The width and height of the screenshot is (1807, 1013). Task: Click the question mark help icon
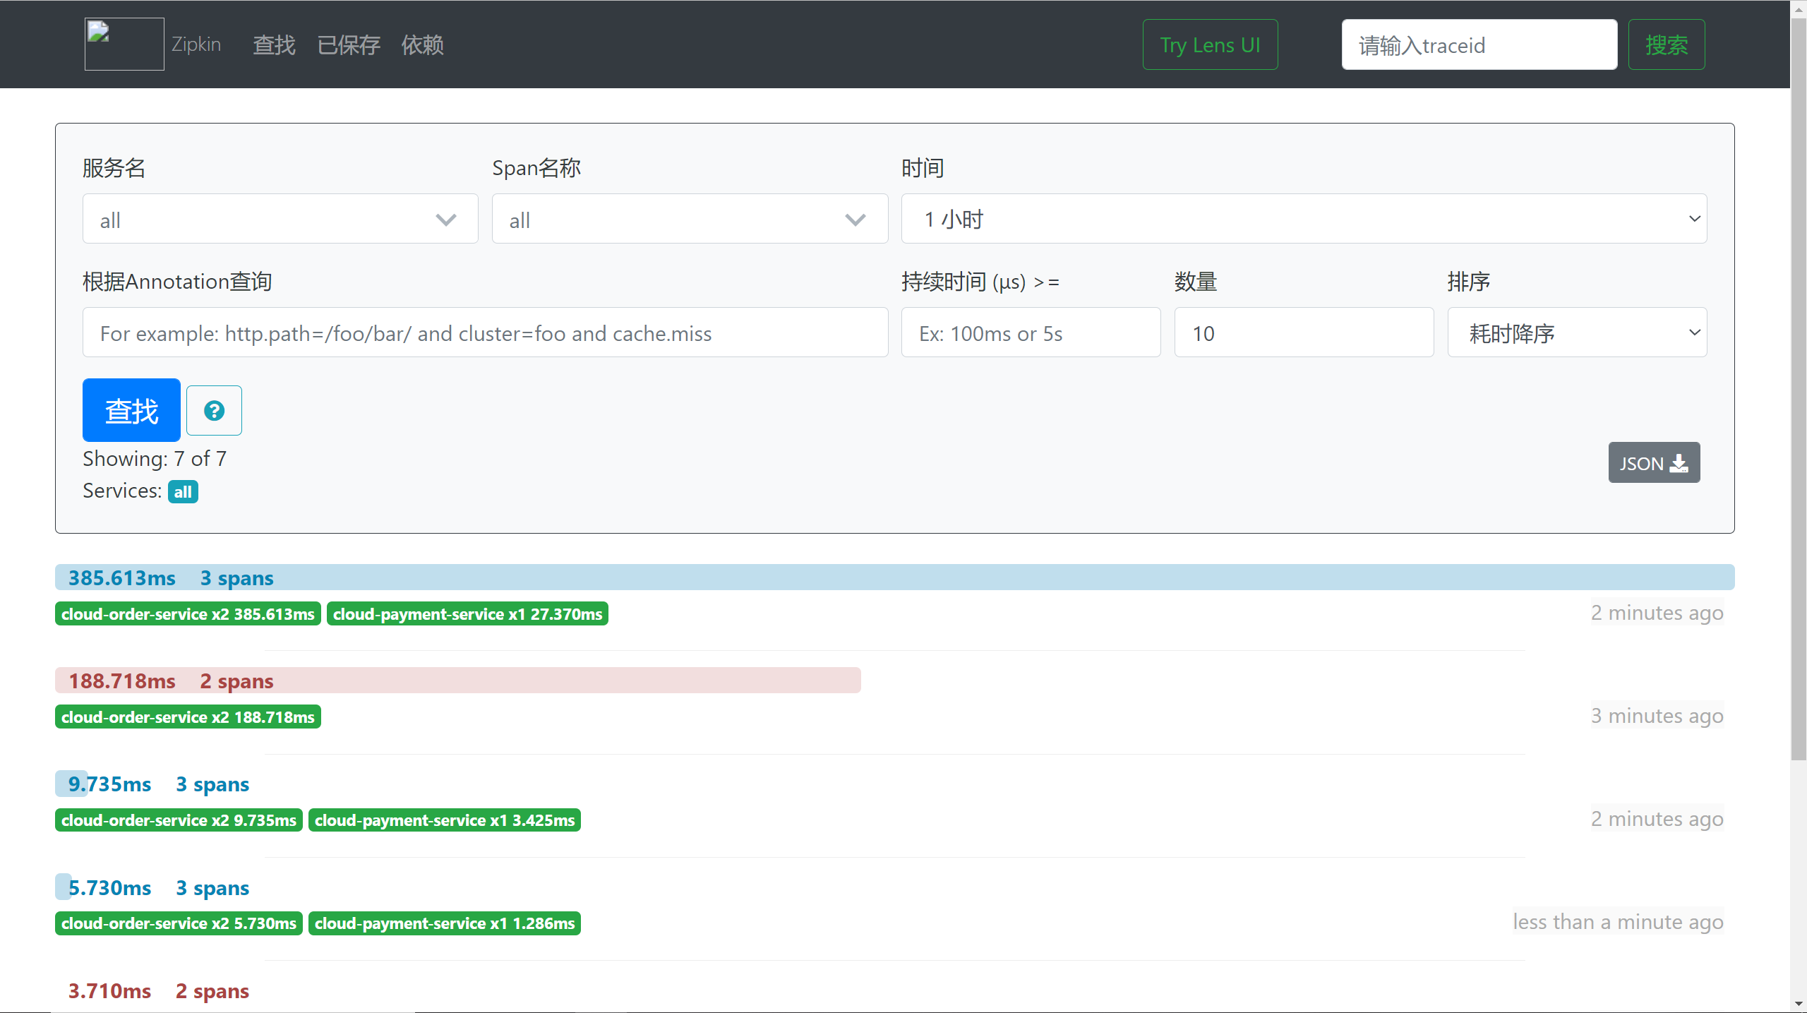[x=214, y=410]
